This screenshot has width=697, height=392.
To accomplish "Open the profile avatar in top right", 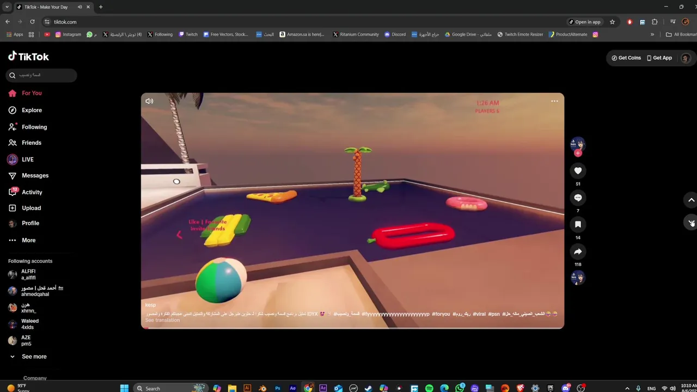I will tap(686, 58).
